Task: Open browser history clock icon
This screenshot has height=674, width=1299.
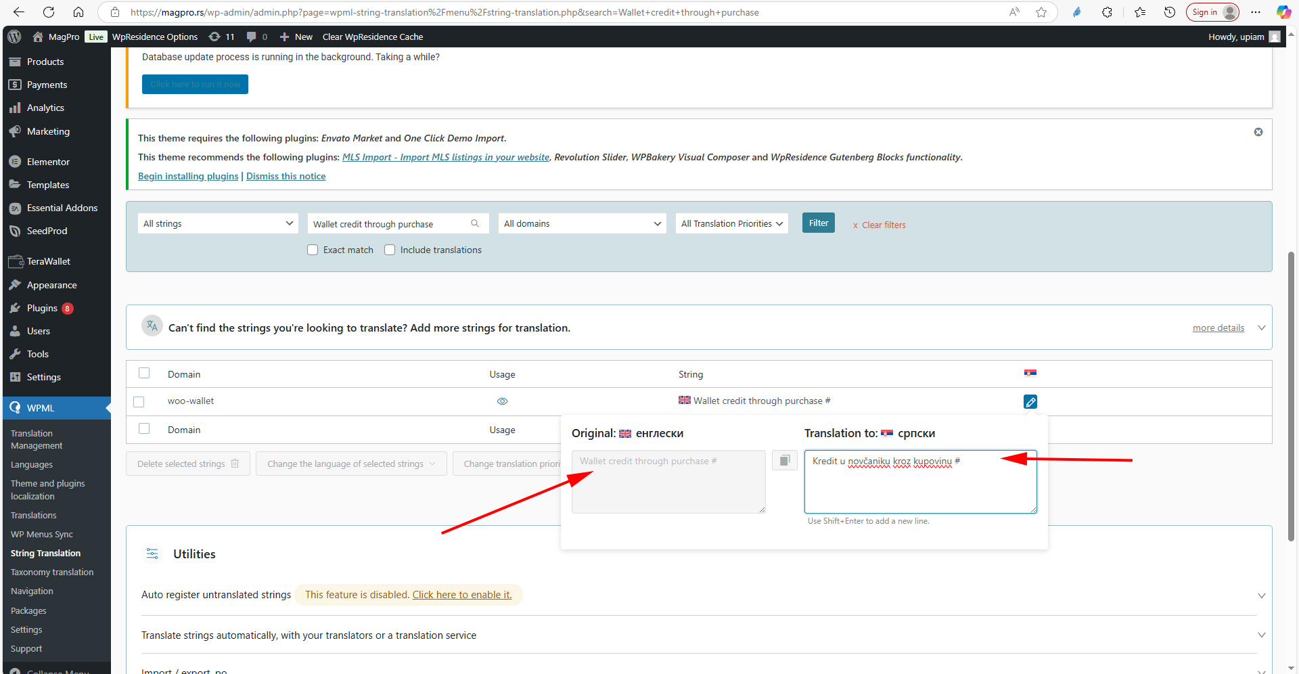Action: pyautogui.click(x=1170, y=12)
